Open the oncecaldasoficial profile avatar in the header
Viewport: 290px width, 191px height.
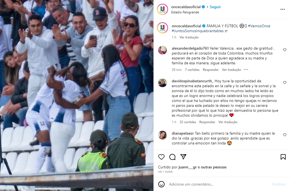coord(163,9)
